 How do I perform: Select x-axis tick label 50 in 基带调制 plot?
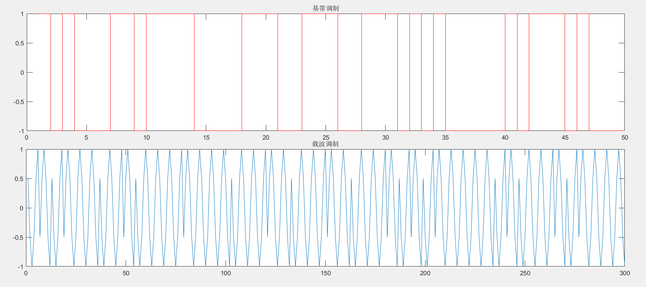pyautogui.click(x=625, y=137)
